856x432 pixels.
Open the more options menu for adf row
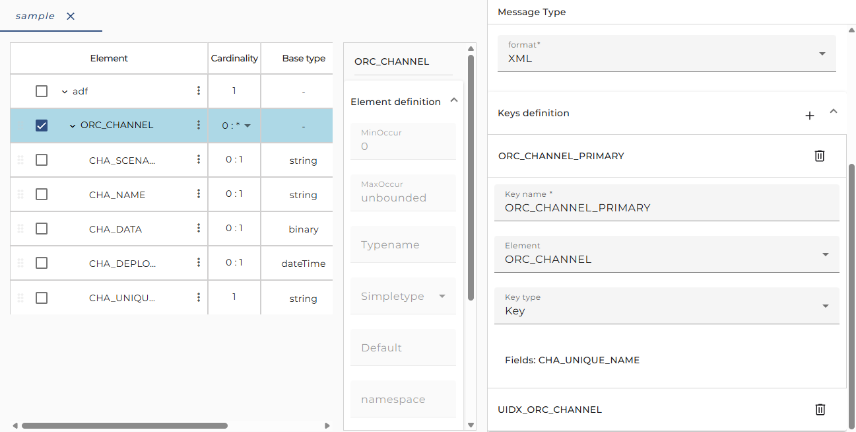coord(199,90)
